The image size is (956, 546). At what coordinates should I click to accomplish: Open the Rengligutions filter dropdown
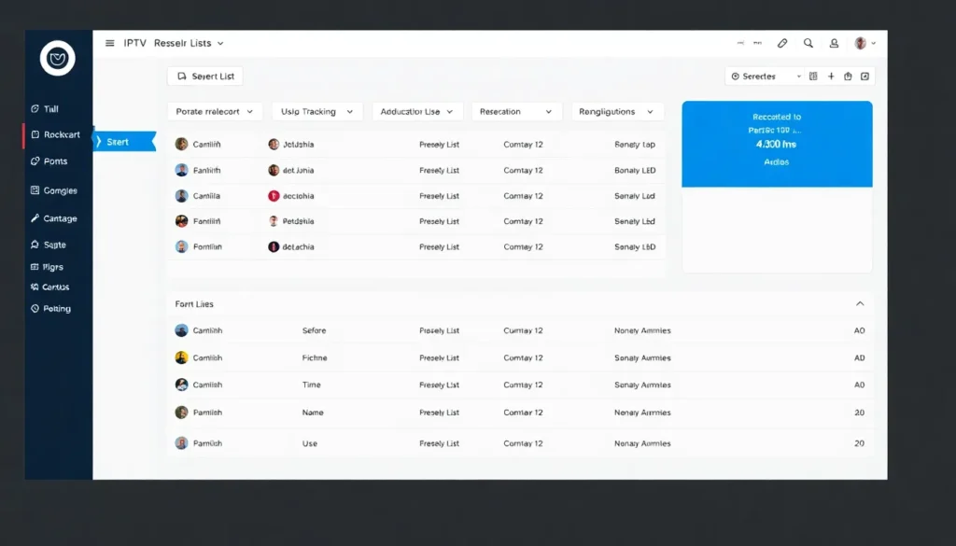617,111
